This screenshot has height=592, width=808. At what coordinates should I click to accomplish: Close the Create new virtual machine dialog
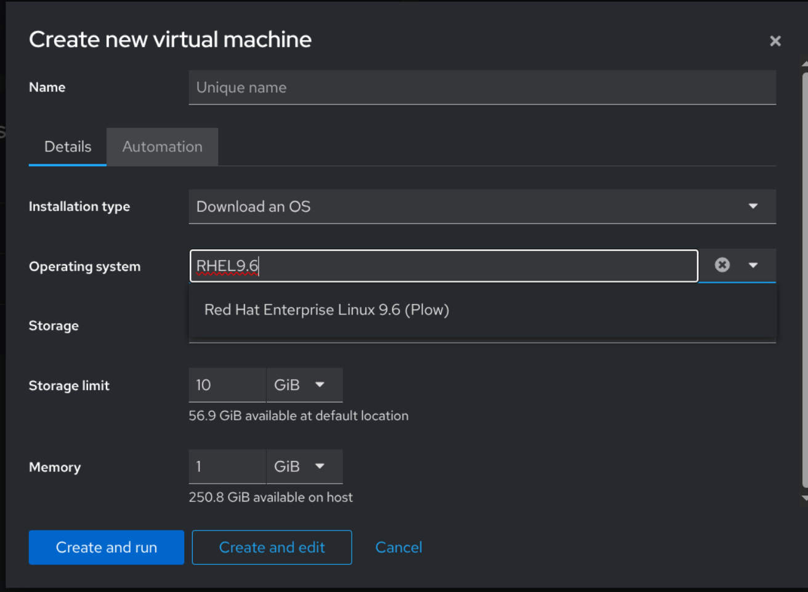[775, 41]
